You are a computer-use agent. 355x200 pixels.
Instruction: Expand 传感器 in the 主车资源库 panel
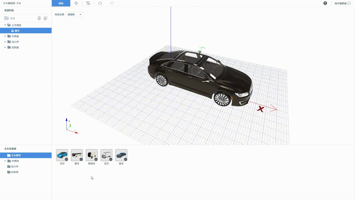pyautogui.click(x=5, y=161)
